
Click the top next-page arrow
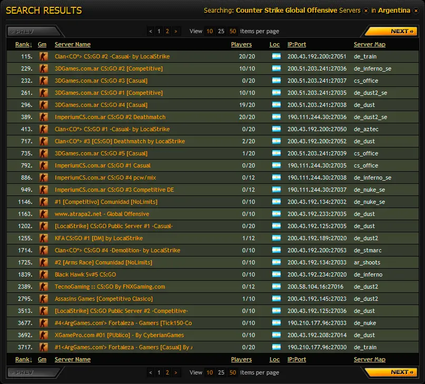tap(176, 31)
